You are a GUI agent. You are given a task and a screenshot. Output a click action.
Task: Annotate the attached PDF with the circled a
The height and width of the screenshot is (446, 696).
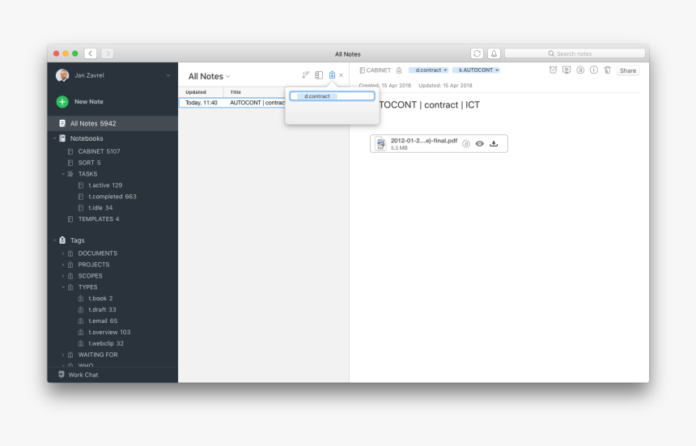pos(466,144)
